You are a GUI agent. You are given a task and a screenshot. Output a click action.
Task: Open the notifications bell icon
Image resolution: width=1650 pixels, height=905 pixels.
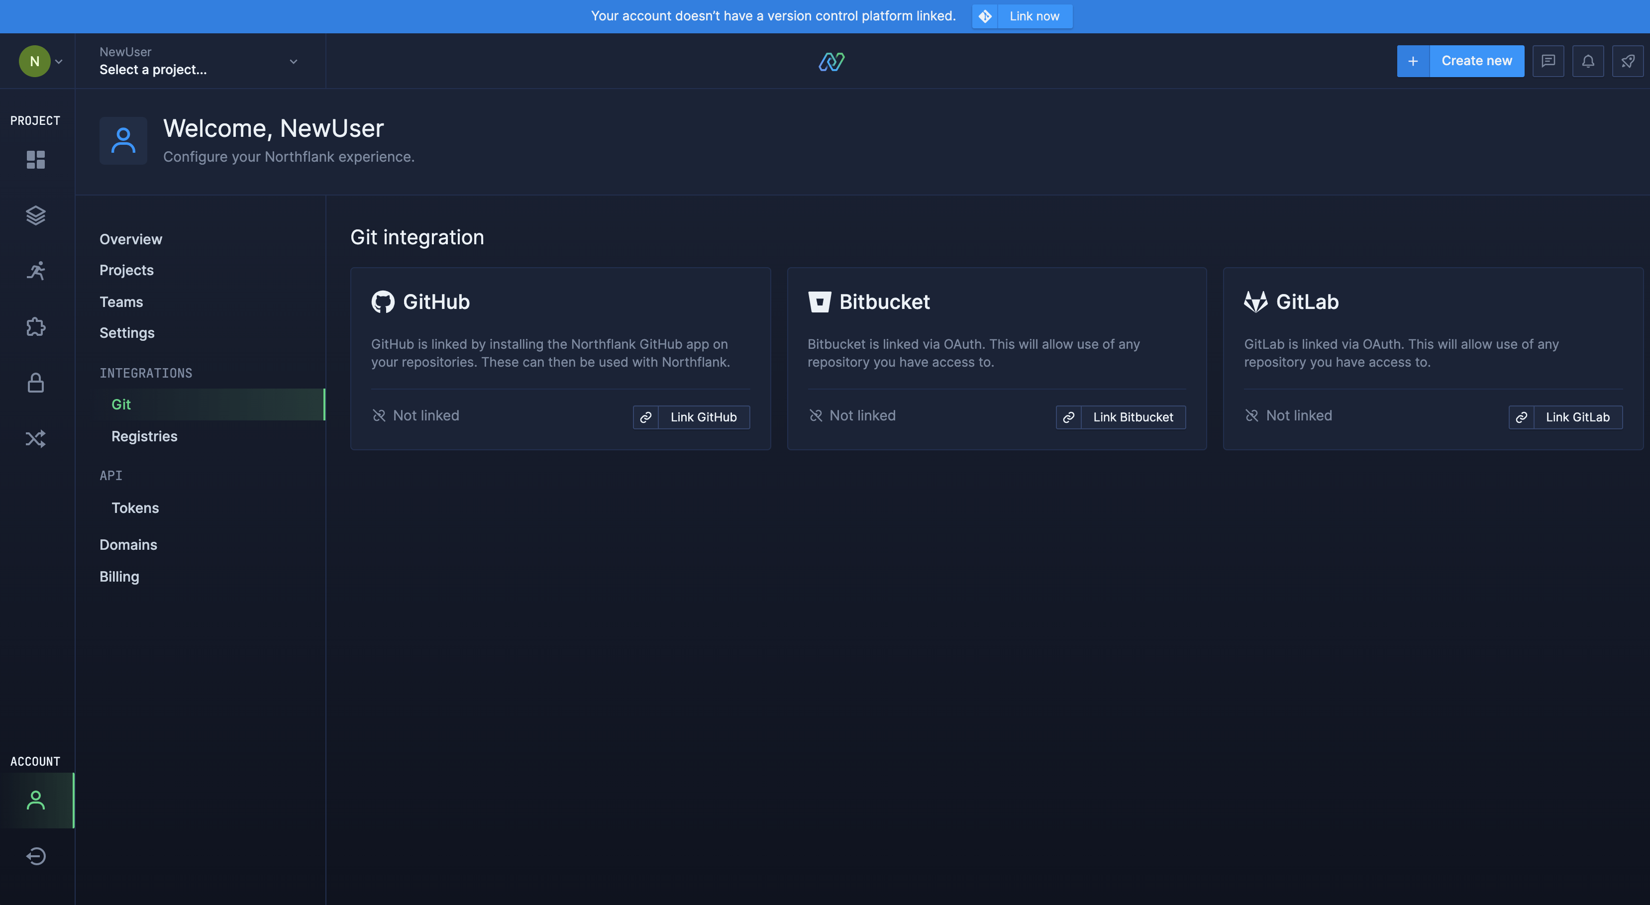click(x=1588, y=61)
